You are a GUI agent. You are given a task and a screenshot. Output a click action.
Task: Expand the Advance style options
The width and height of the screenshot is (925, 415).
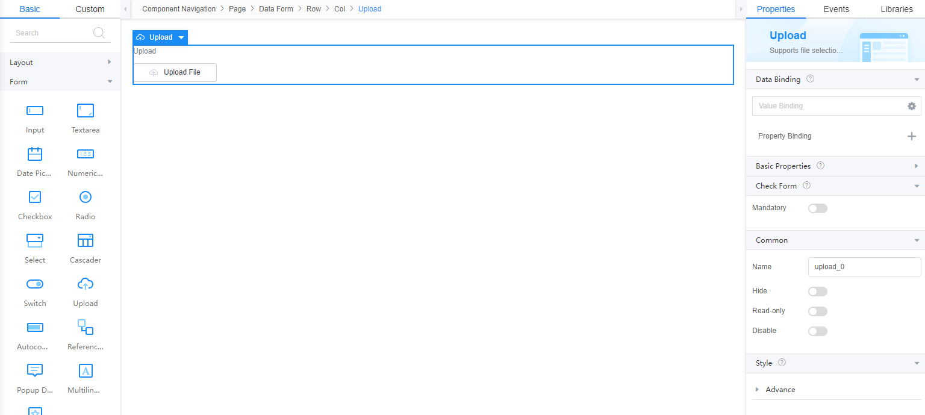click(x=757, y=390)
